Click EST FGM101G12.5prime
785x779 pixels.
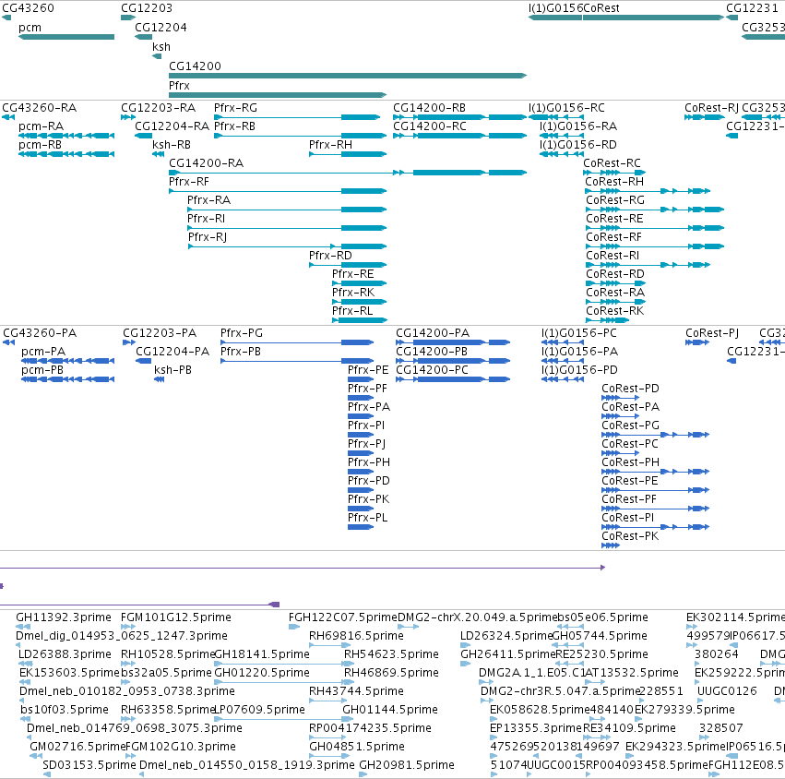click(175, 617)
